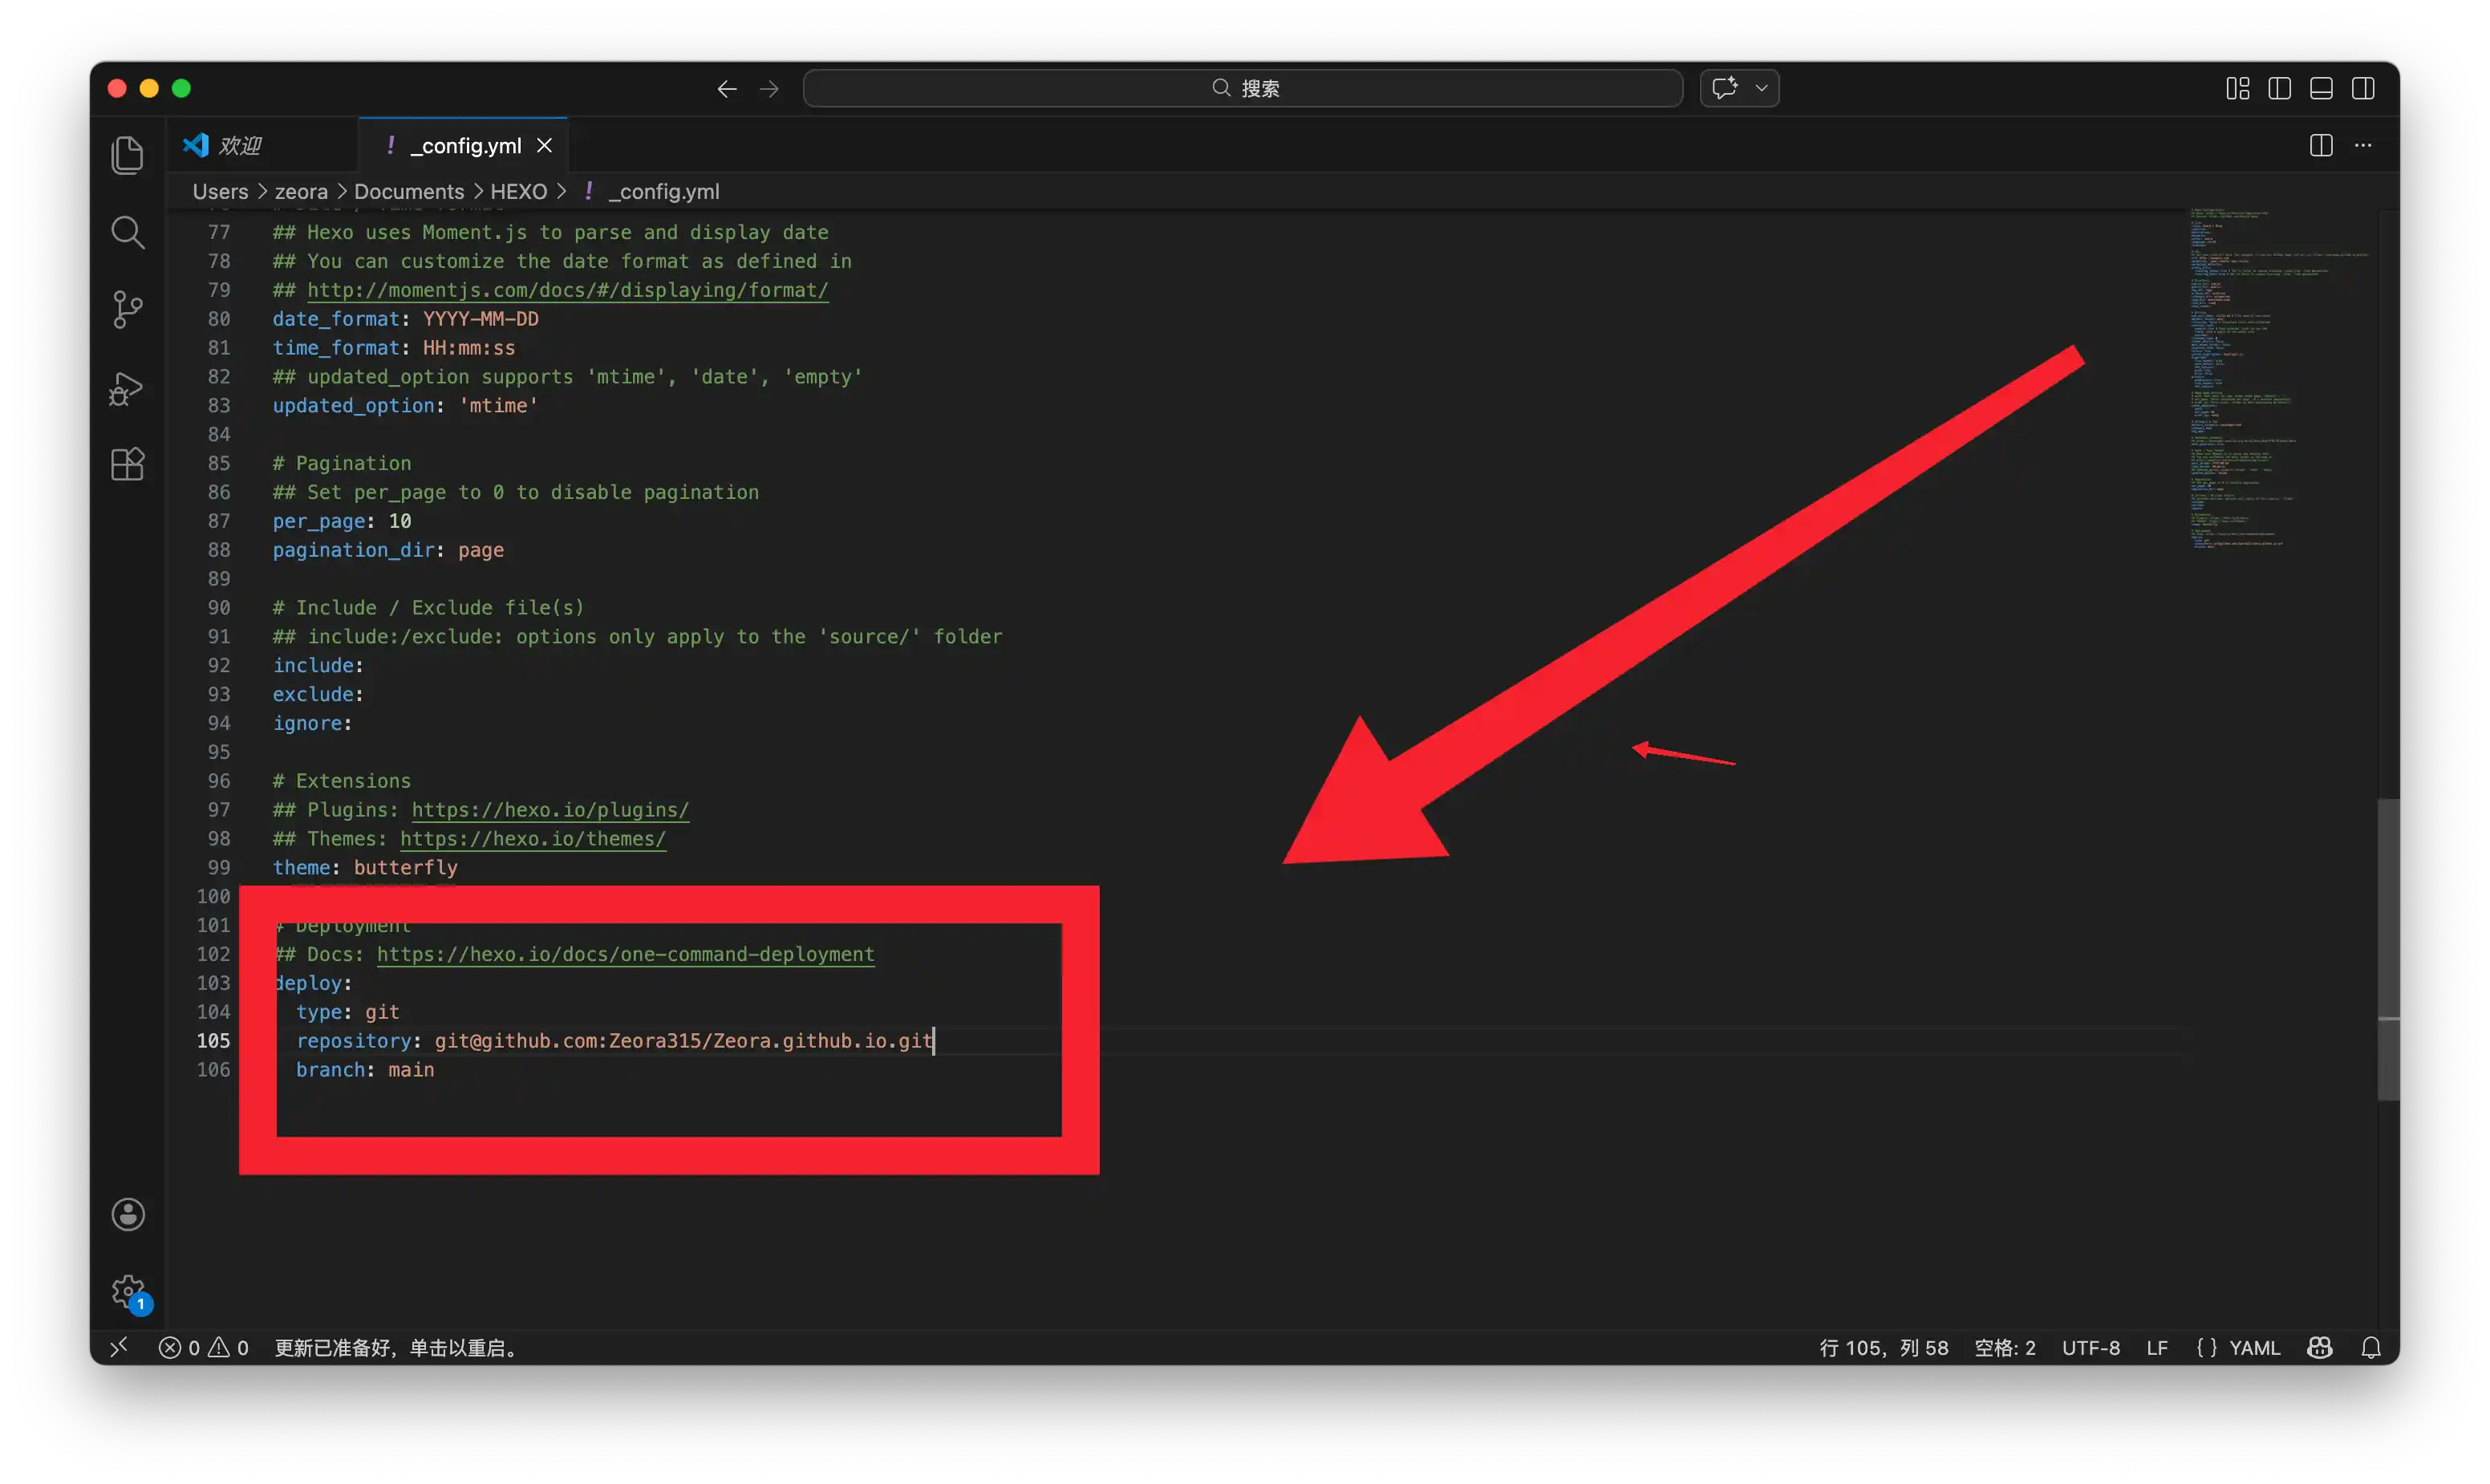Open Run and Debug view
This screenshot has height=1484, width=2490.
click(x=127, y=387)
